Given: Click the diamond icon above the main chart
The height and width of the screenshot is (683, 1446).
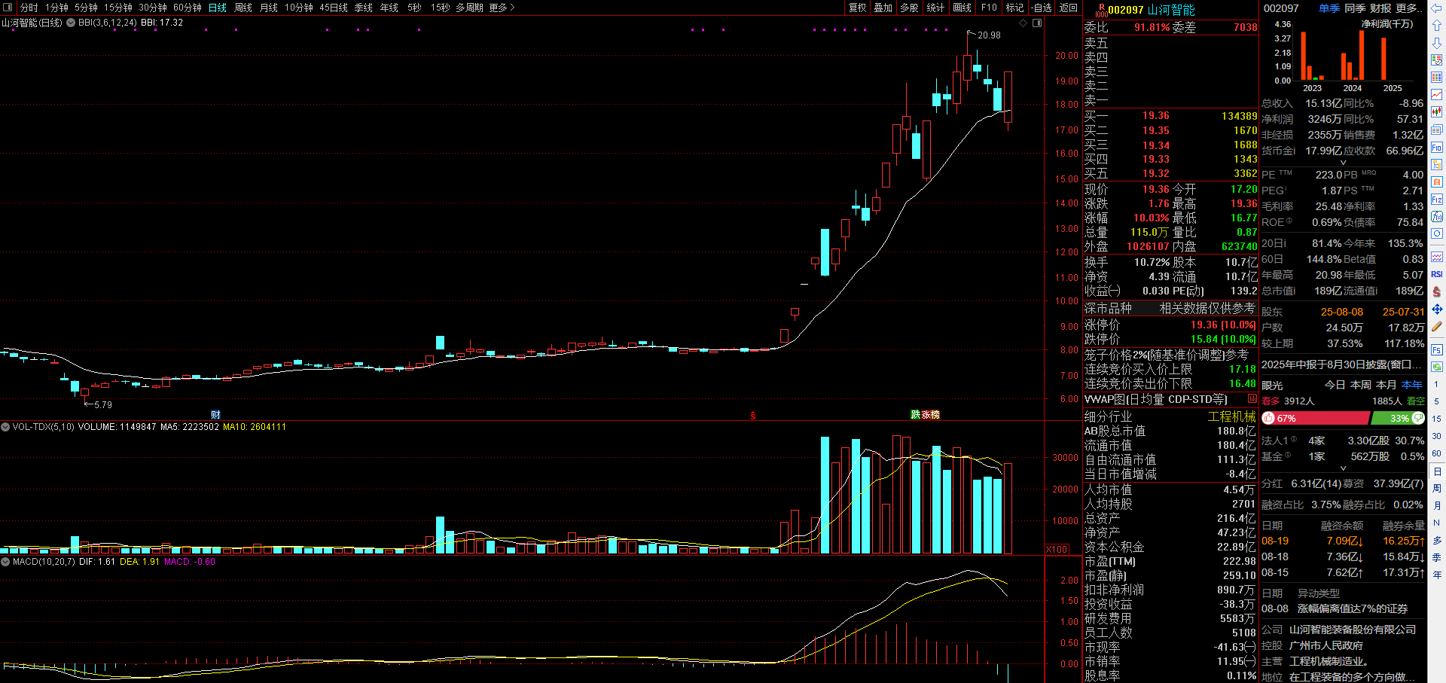Looking at the screenshot, I should (x=1023, y=23).
